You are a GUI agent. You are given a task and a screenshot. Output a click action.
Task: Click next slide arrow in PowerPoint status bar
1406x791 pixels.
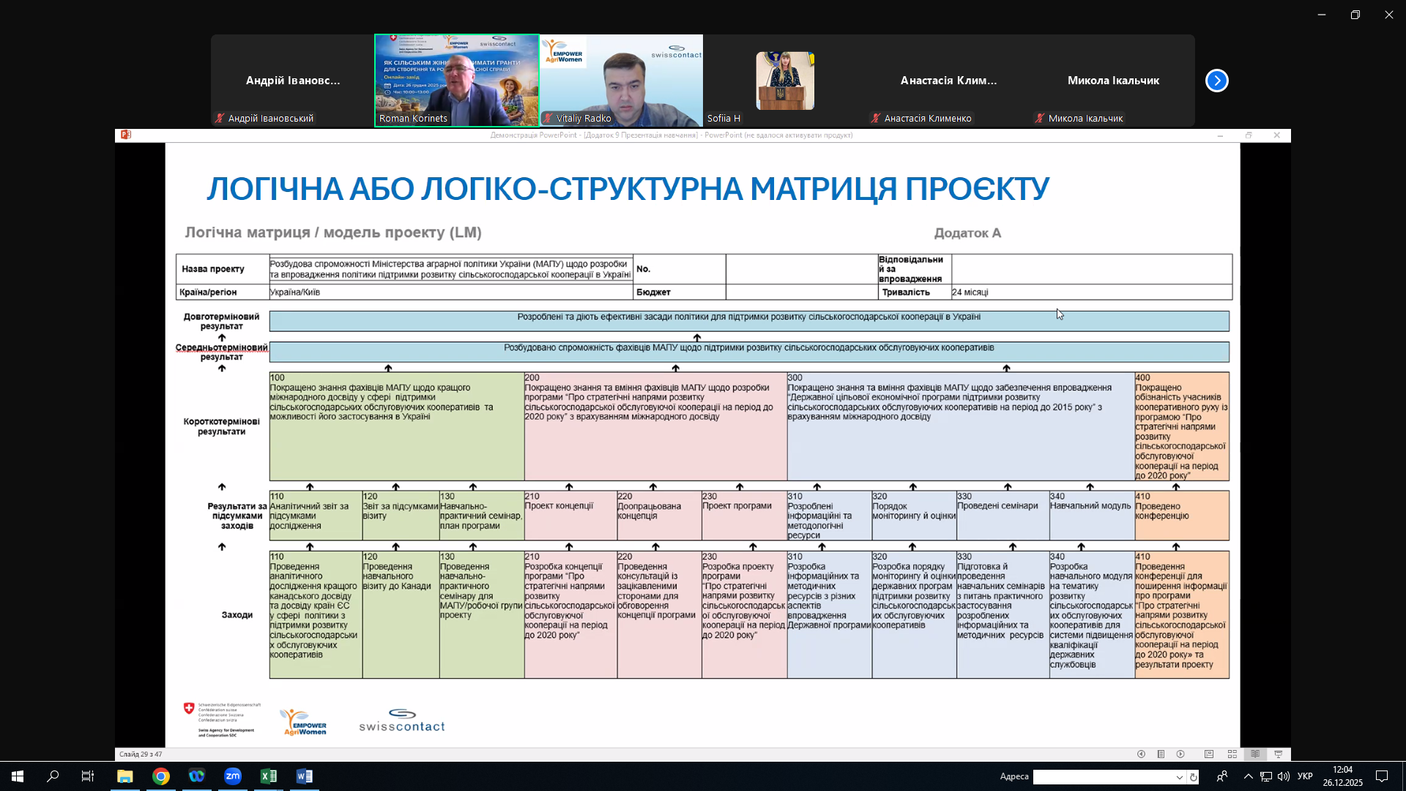click(1180, 754)
